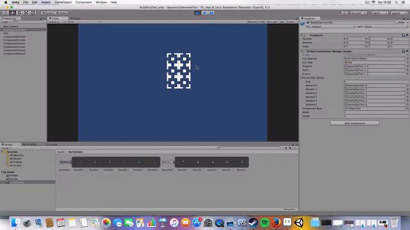Open Hierarchy Create dropdown button
410x230 pixels.
6,22
